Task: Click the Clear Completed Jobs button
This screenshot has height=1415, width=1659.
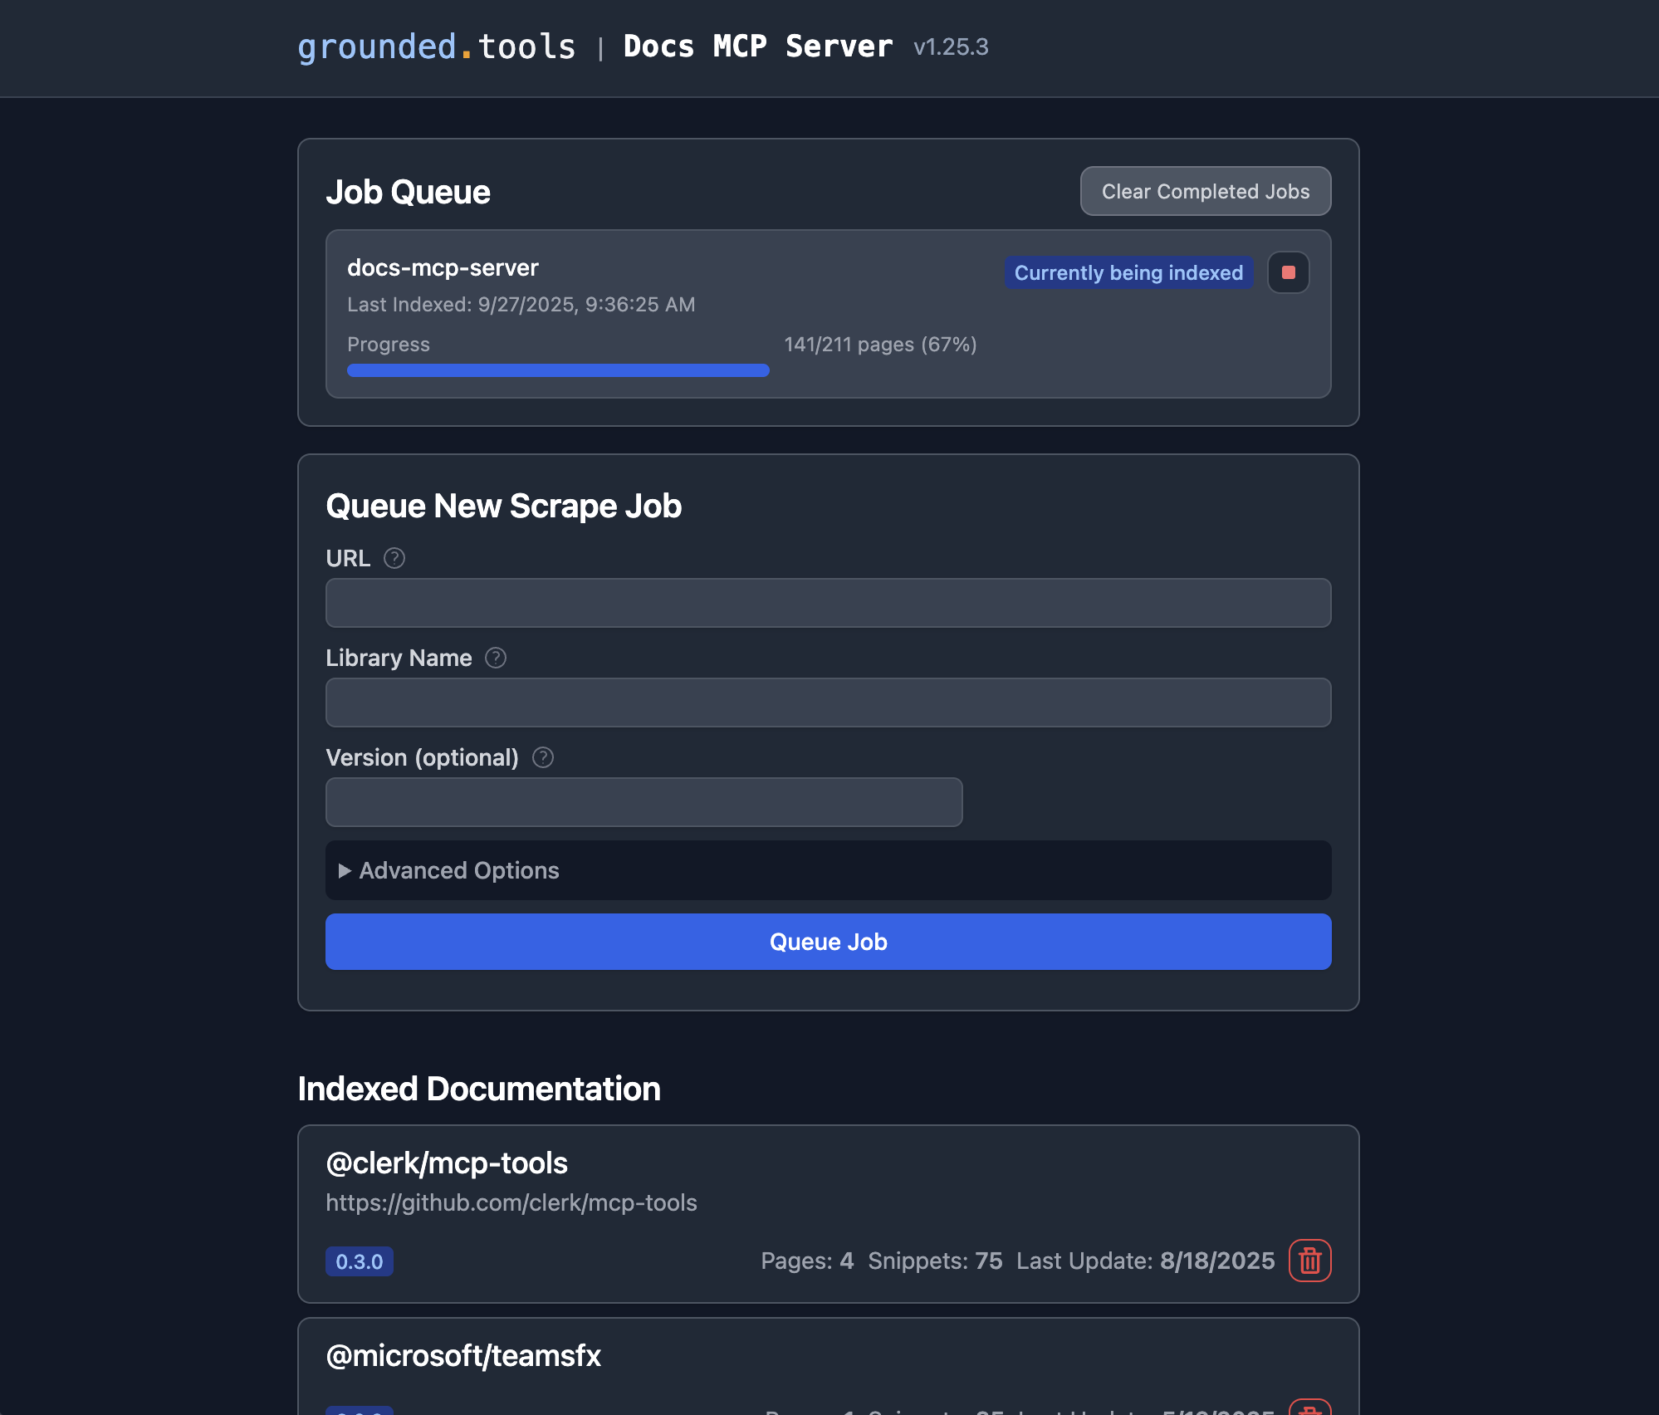Action: [1205, 191]
